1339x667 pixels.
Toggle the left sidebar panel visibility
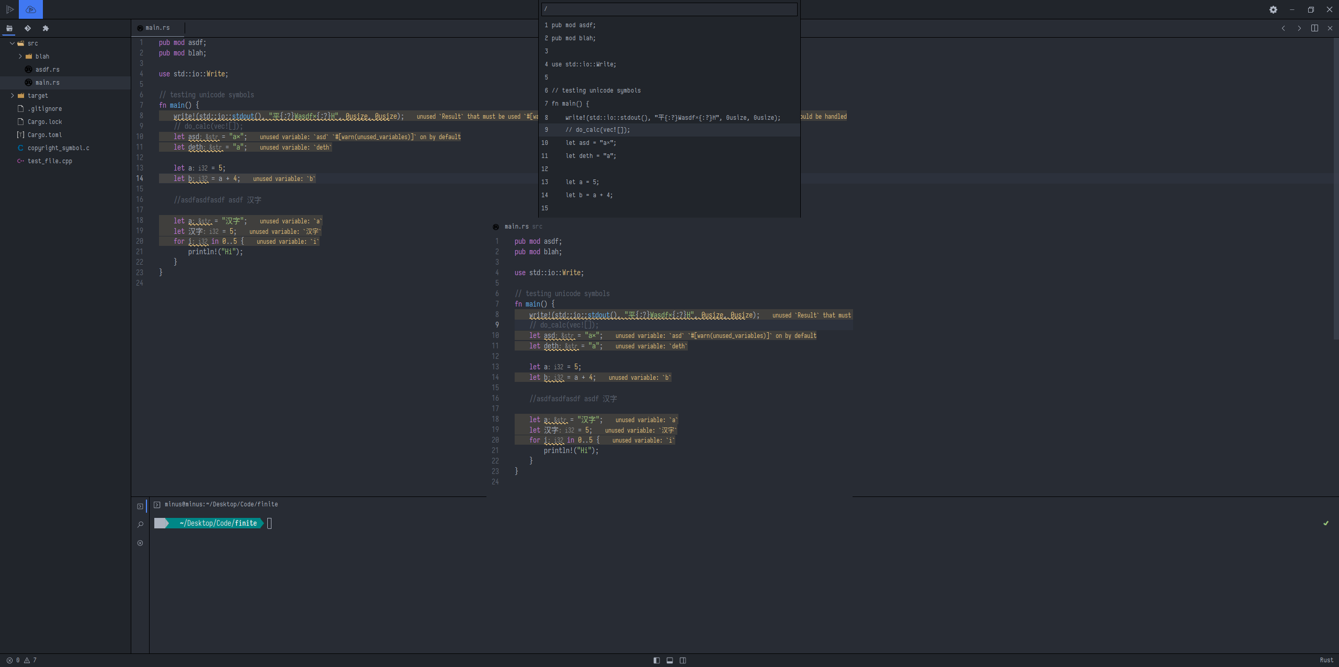(656, 660)
